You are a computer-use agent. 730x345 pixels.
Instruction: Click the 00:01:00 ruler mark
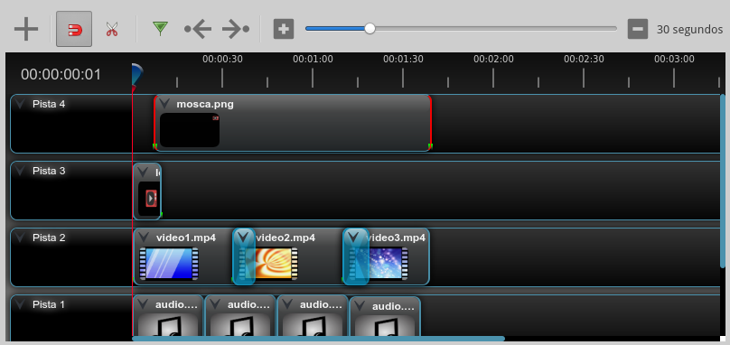313,78
